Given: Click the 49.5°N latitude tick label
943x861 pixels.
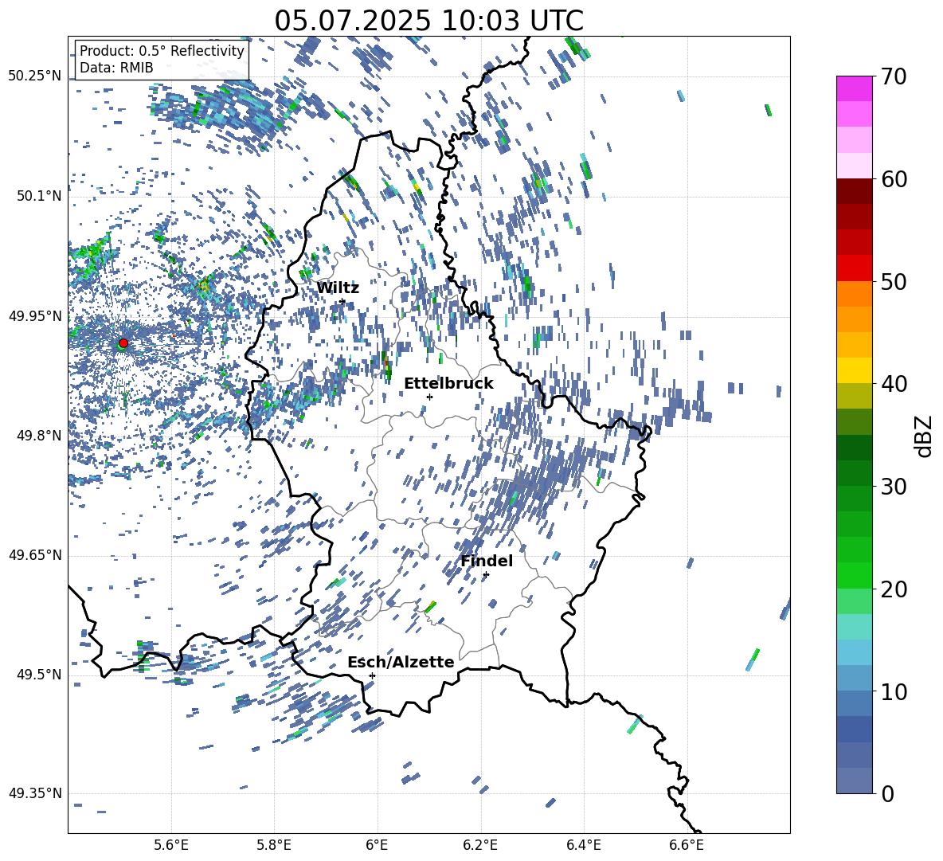Looking at the screenshot, I should coord(39,674).
